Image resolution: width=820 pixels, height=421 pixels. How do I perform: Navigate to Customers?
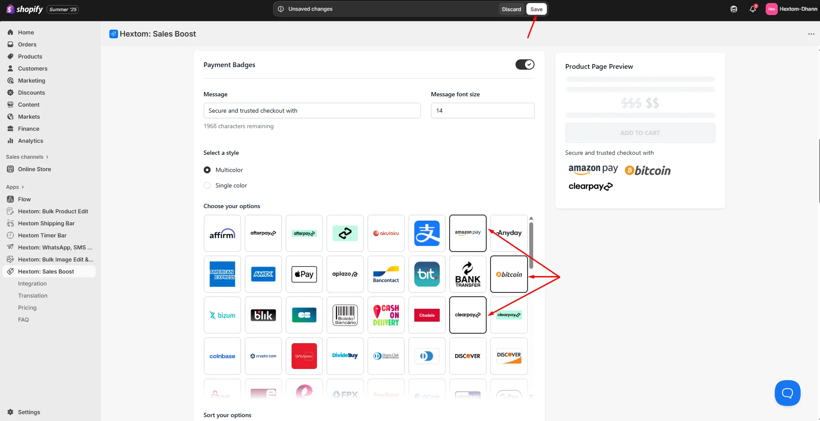(33, 68)
